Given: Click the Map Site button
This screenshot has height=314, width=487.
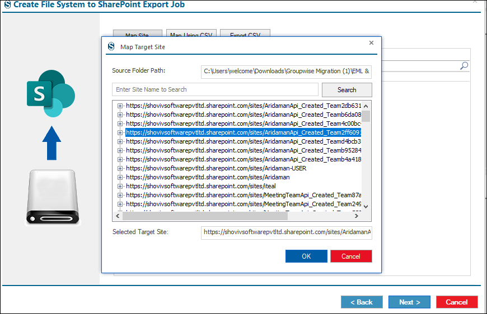Looking at the screenshot, I should click(137, 34).
